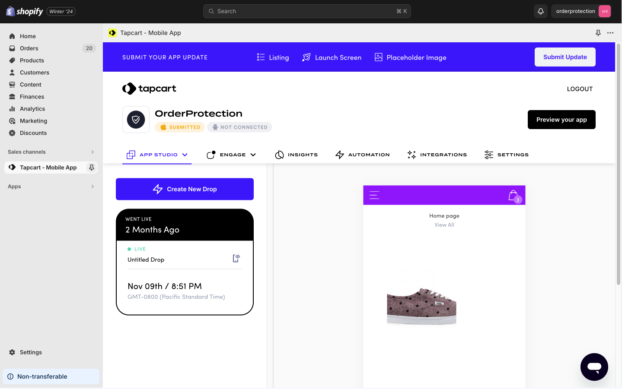
Task: Click the SUBMITTED Apple status badge
Action: 180,127
